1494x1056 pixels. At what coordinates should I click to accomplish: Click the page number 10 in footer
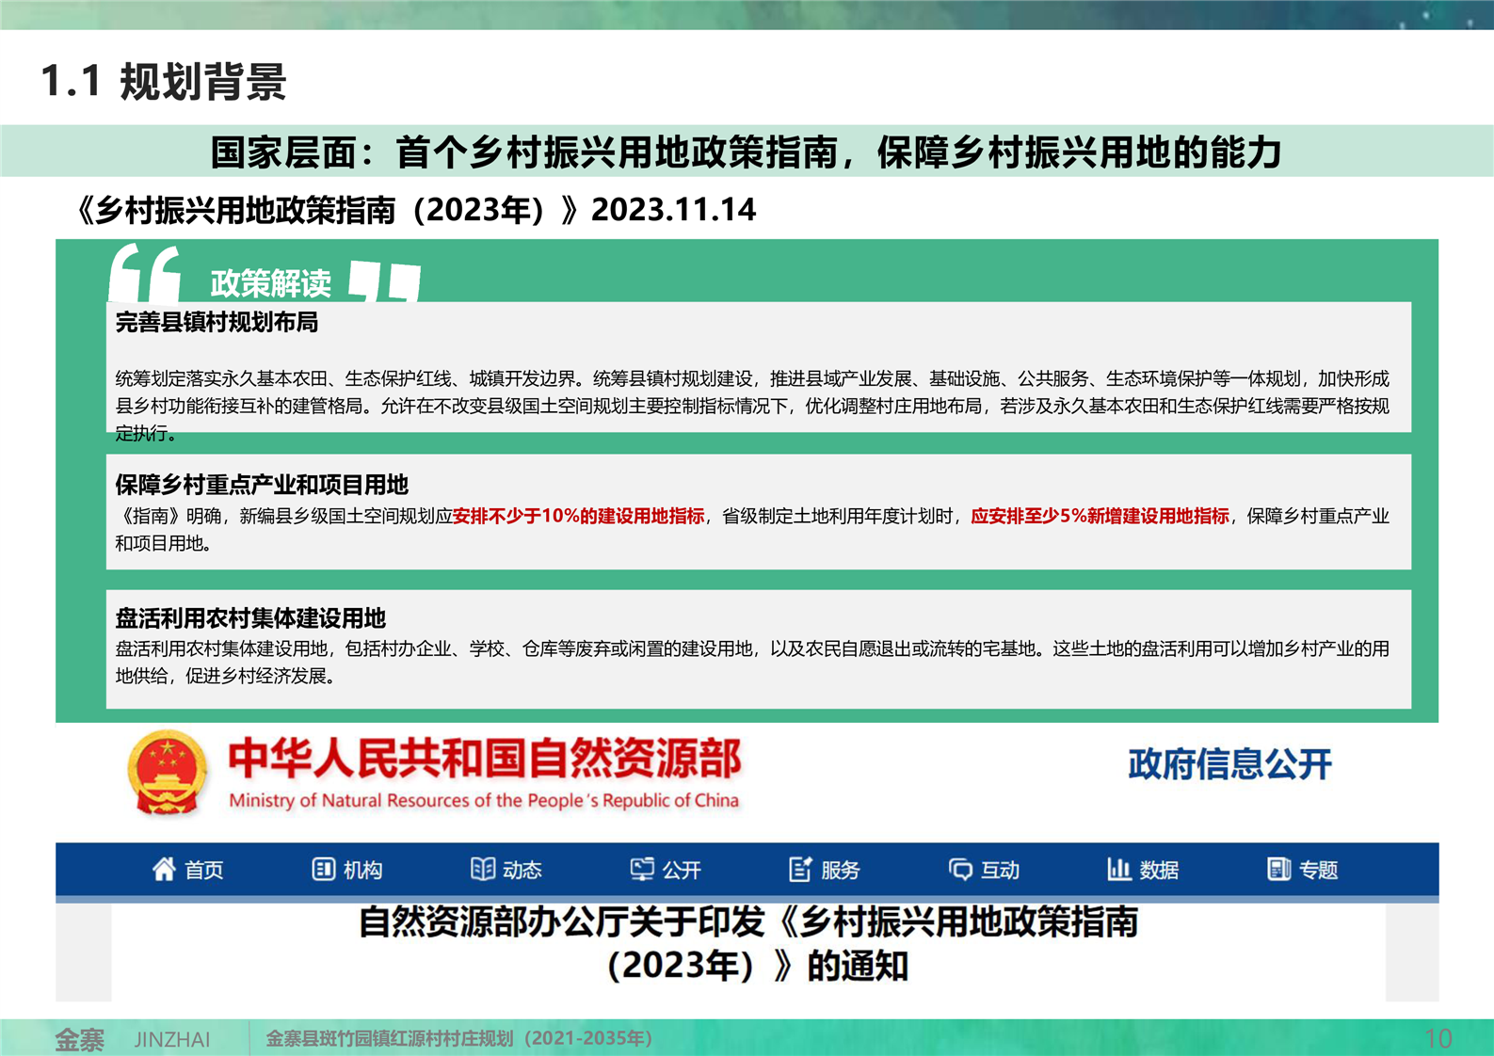pyautogui.click(x=1438, y=1038)
